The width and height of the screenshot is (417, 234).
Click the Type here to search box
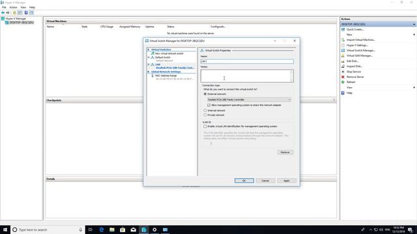click(x=48, y=229)
